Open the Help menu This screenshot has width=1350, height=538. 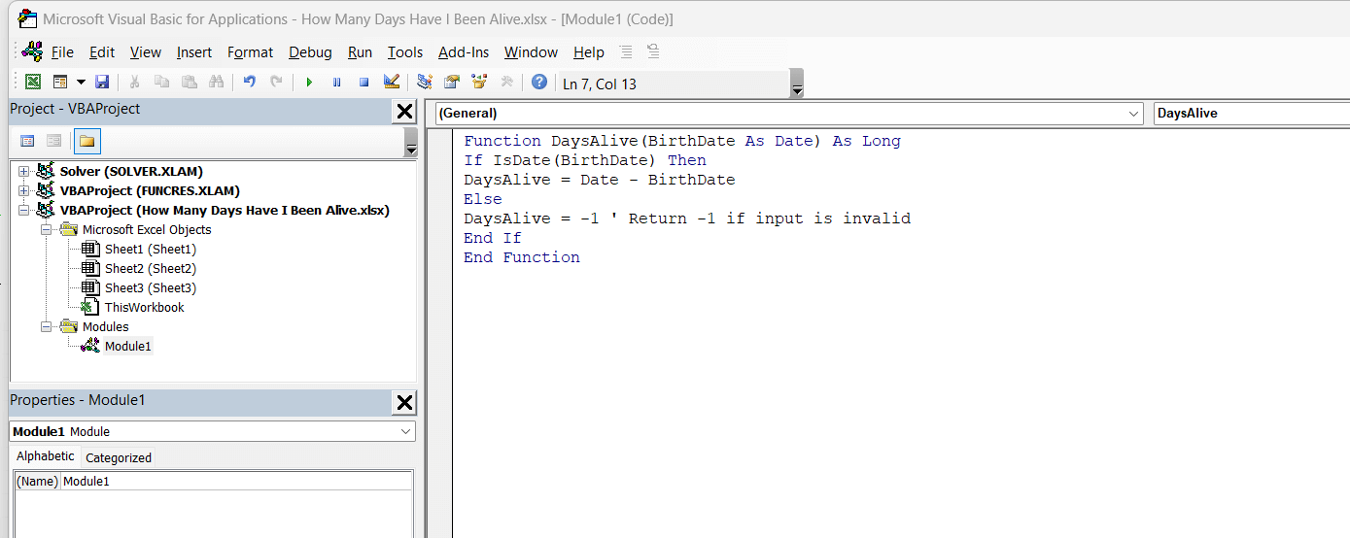coord(589,52)
